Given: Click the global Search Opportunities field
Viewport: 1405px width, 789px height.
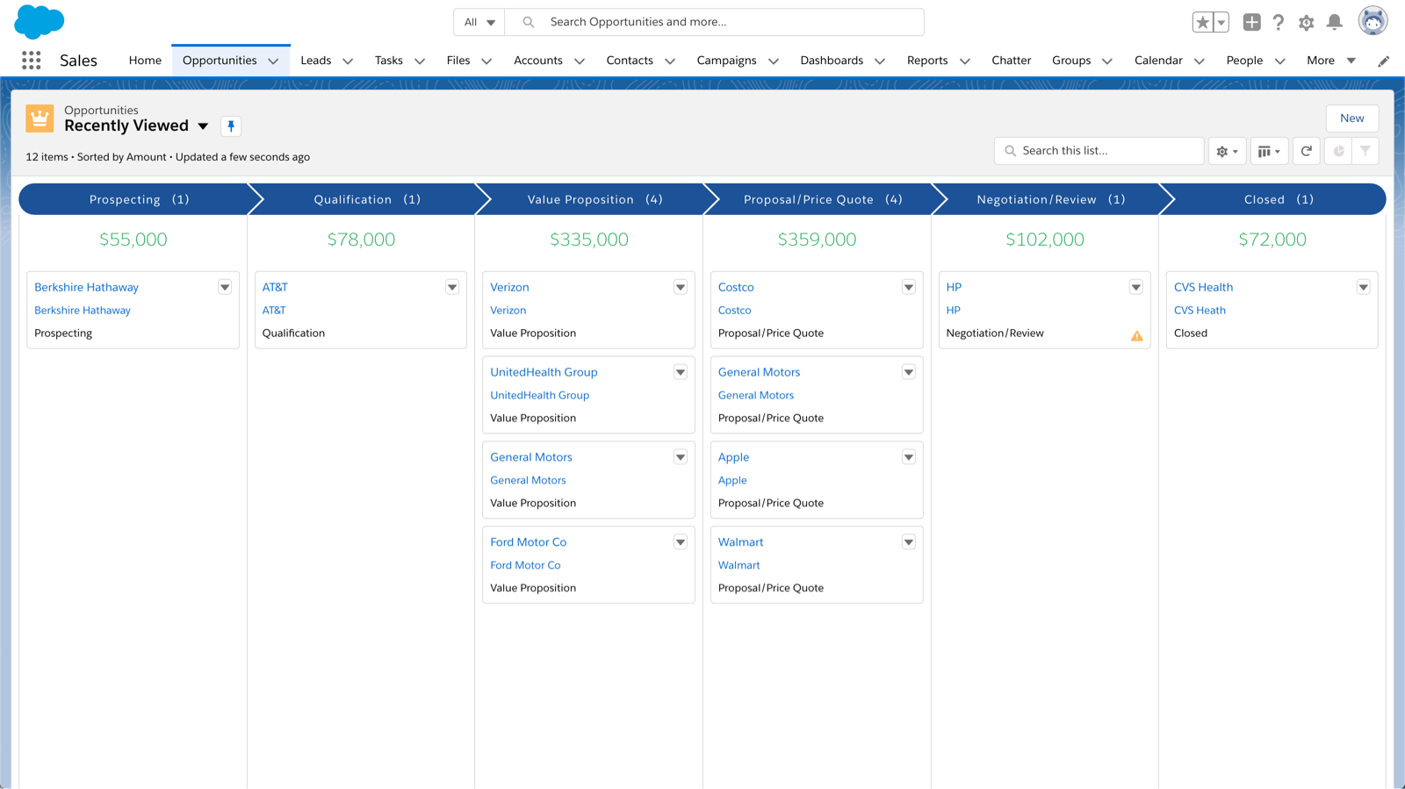Looking at the screenshot, I should (x=714, y=22).
